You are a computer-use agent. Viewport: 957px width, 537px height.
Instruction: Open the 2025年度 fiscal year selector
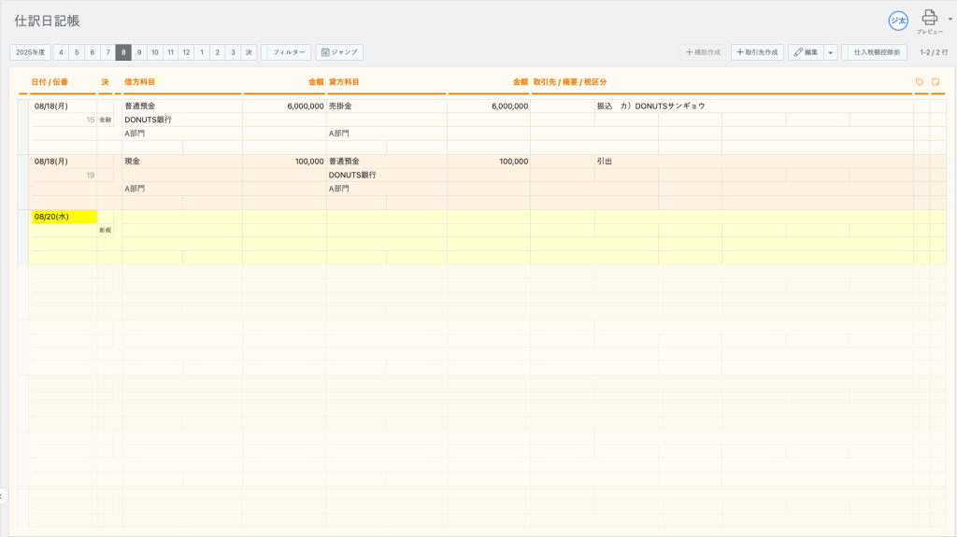(31, 52)
